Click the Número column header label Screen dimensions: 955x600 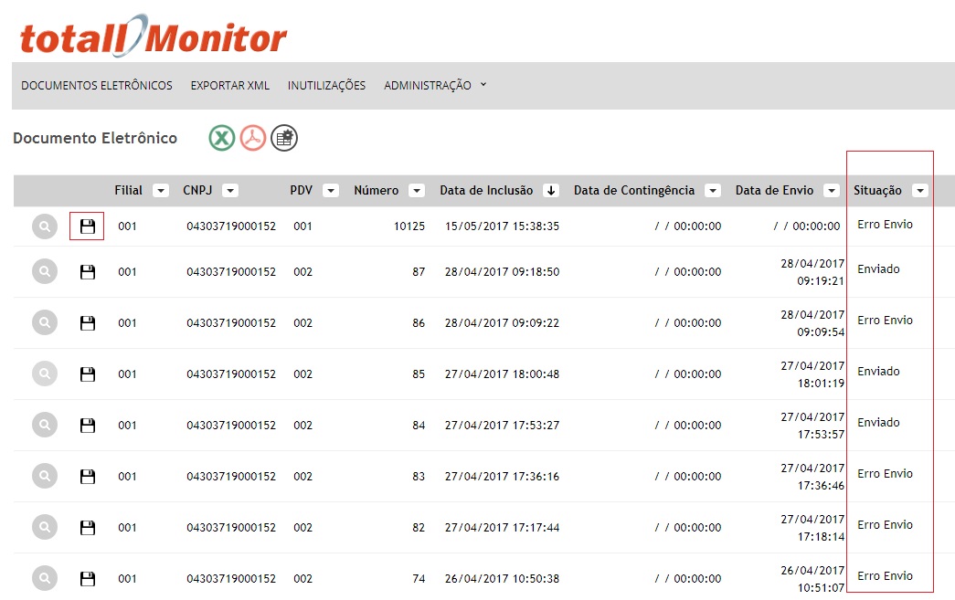377,191
